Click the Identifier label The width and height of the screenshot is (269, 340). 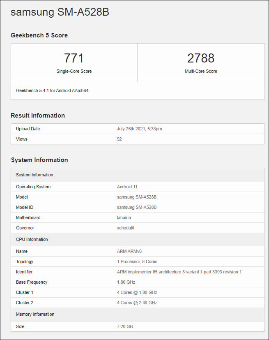coord(24,272)
